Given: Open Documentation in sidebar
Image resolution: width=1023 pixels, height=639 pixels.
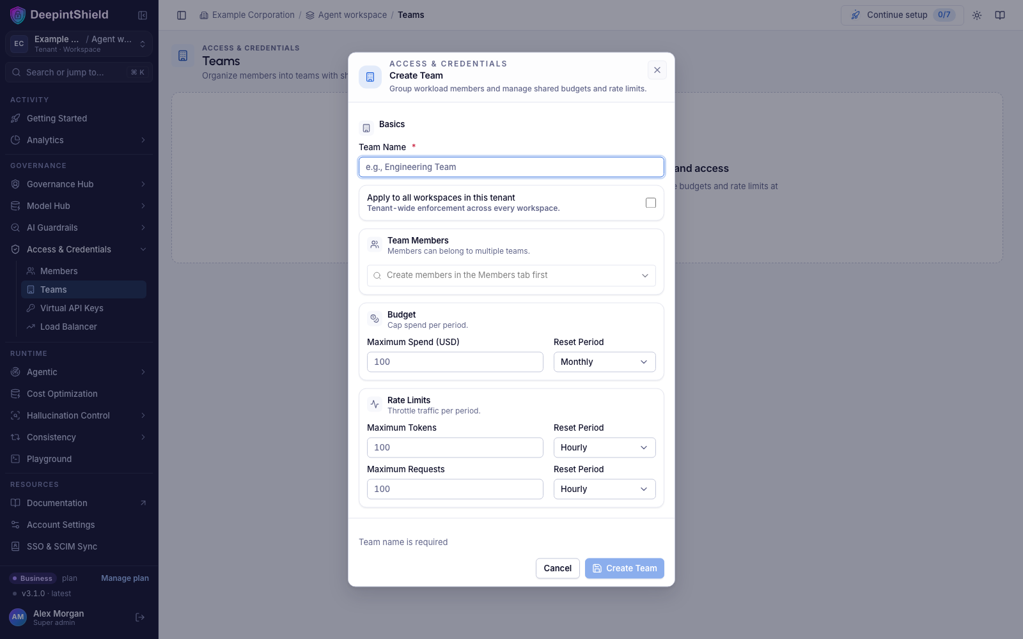Looking at the screenshot, I should (x=79, y=503).
